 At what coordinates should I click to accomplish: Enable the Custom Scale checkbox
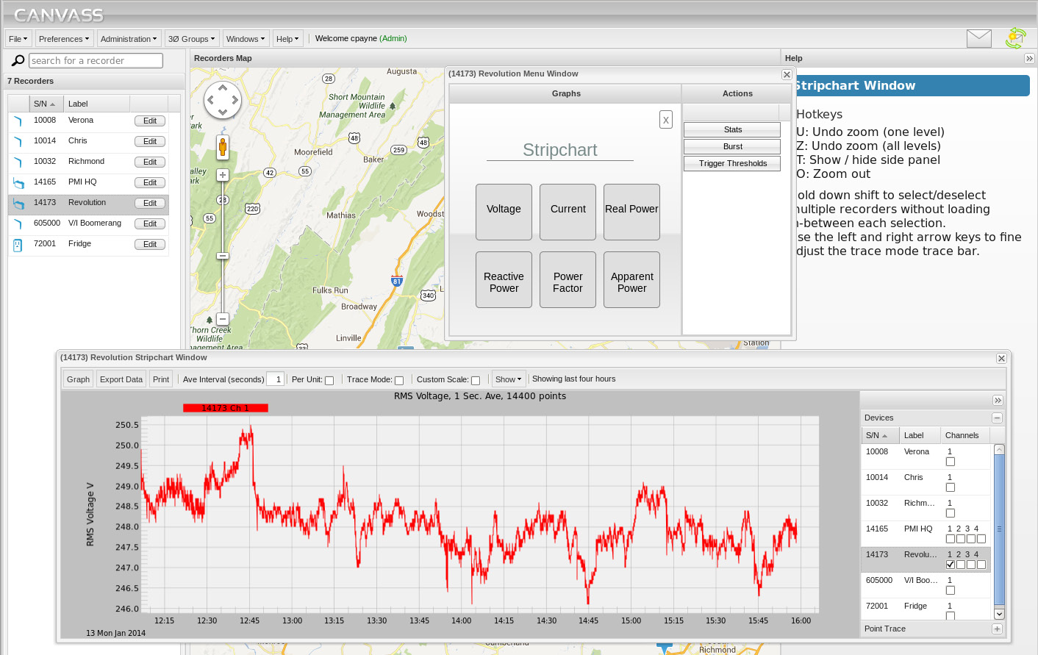click(x=476, y=380)
